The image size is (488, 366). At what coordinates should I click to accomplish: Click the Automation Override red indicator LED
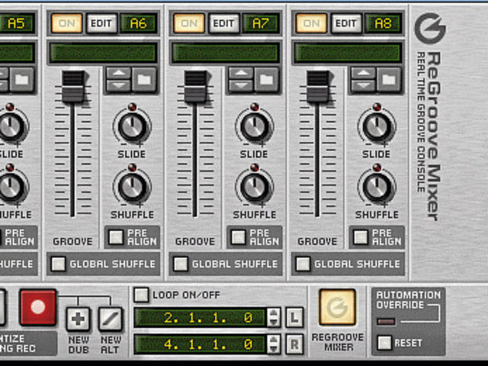(x=387, y=321)
